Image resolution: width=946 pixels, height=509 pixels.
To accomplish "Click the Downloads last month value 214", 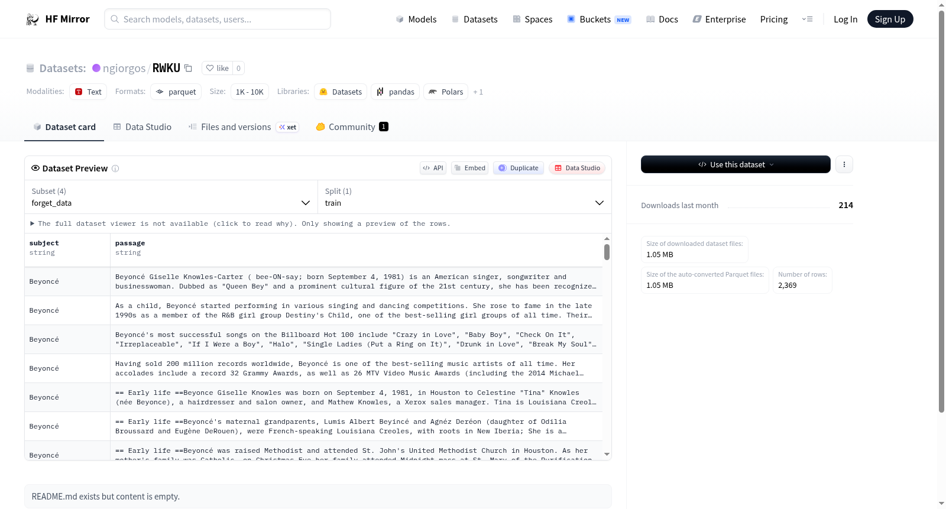I will click(x=845, y=205).
